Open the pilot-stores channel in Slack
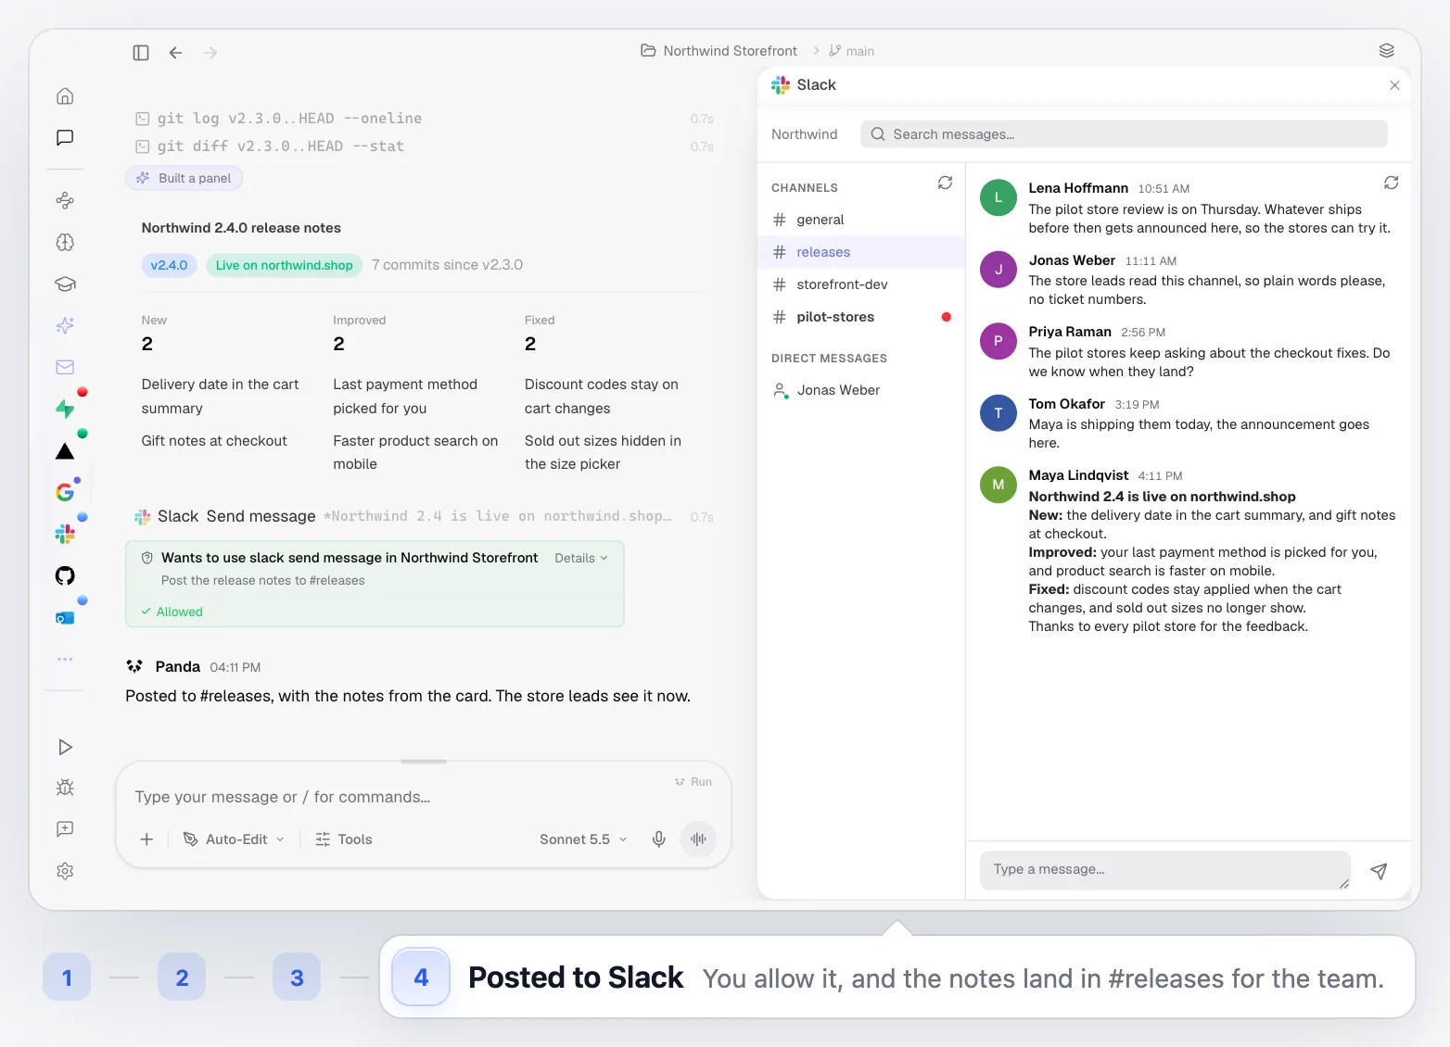The image size is (1450, 1047). click(861, 317)
